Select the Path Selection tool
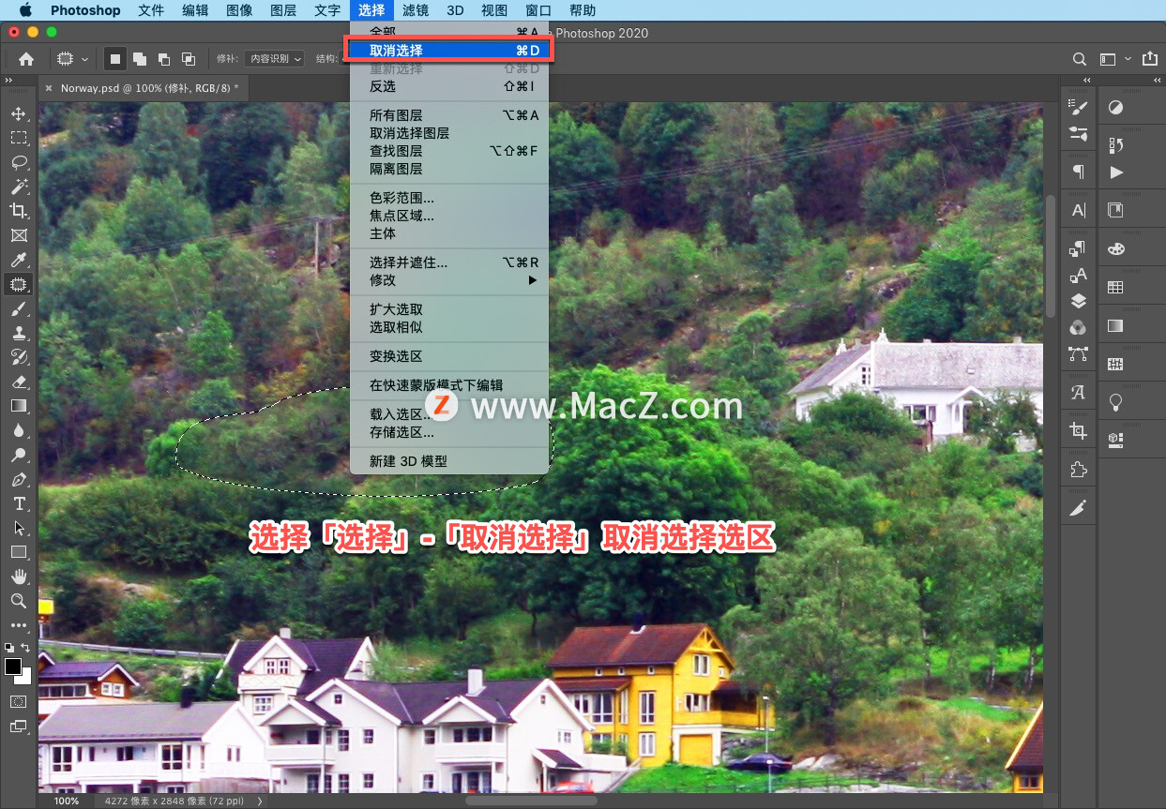The image size is (1166, 809). tap(19, 528)
